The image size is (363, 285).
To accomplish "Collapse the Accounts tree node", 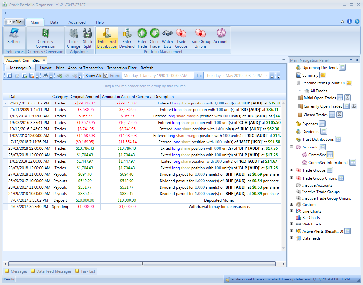I will 291,147.
